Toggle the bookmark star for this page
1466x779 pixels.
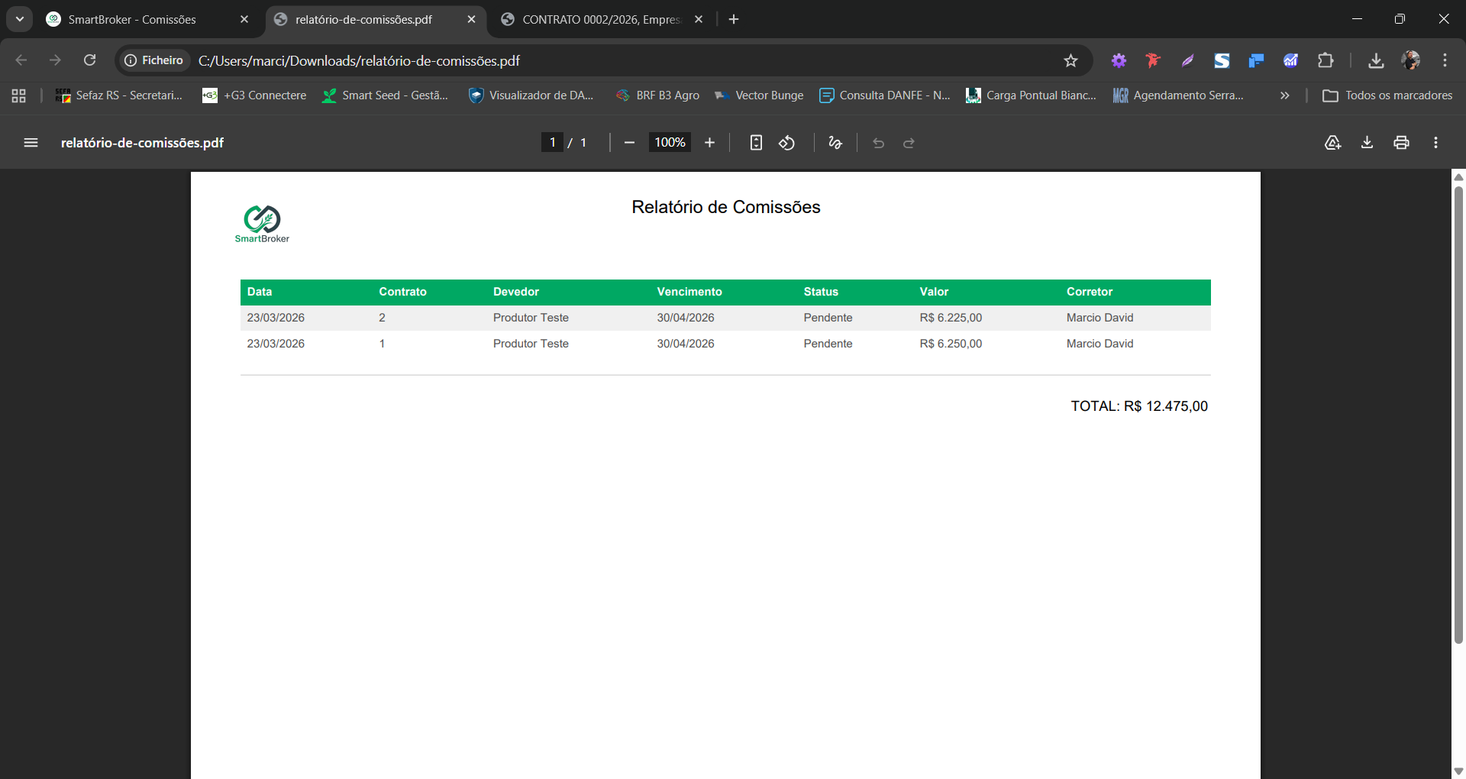click(x=1070, y=60)
